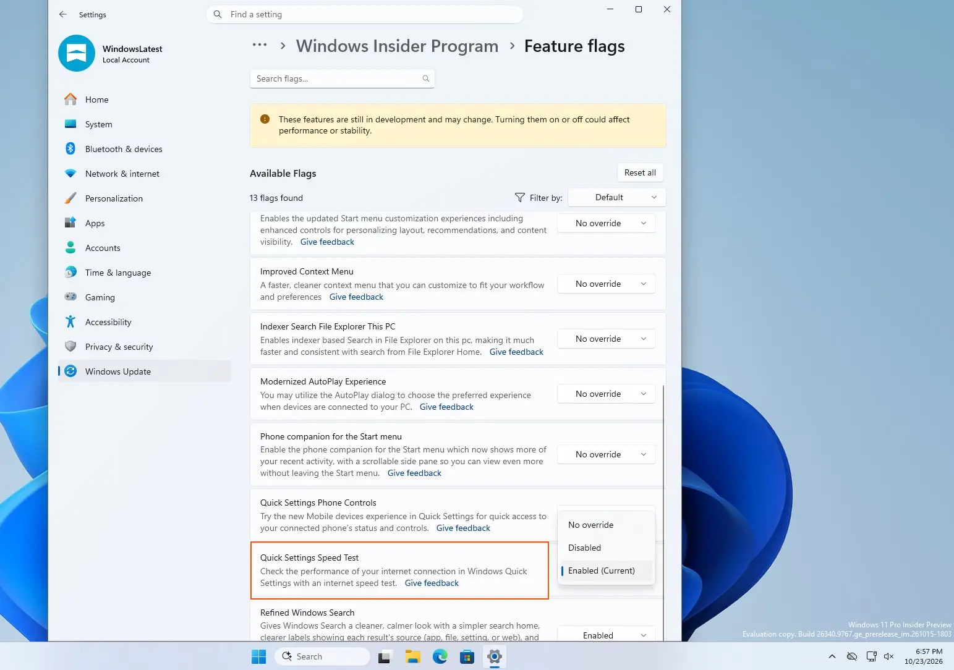Open the clock and date in taskbar
This screenshot has width=954, height=670.
click(x=924, y=656)
